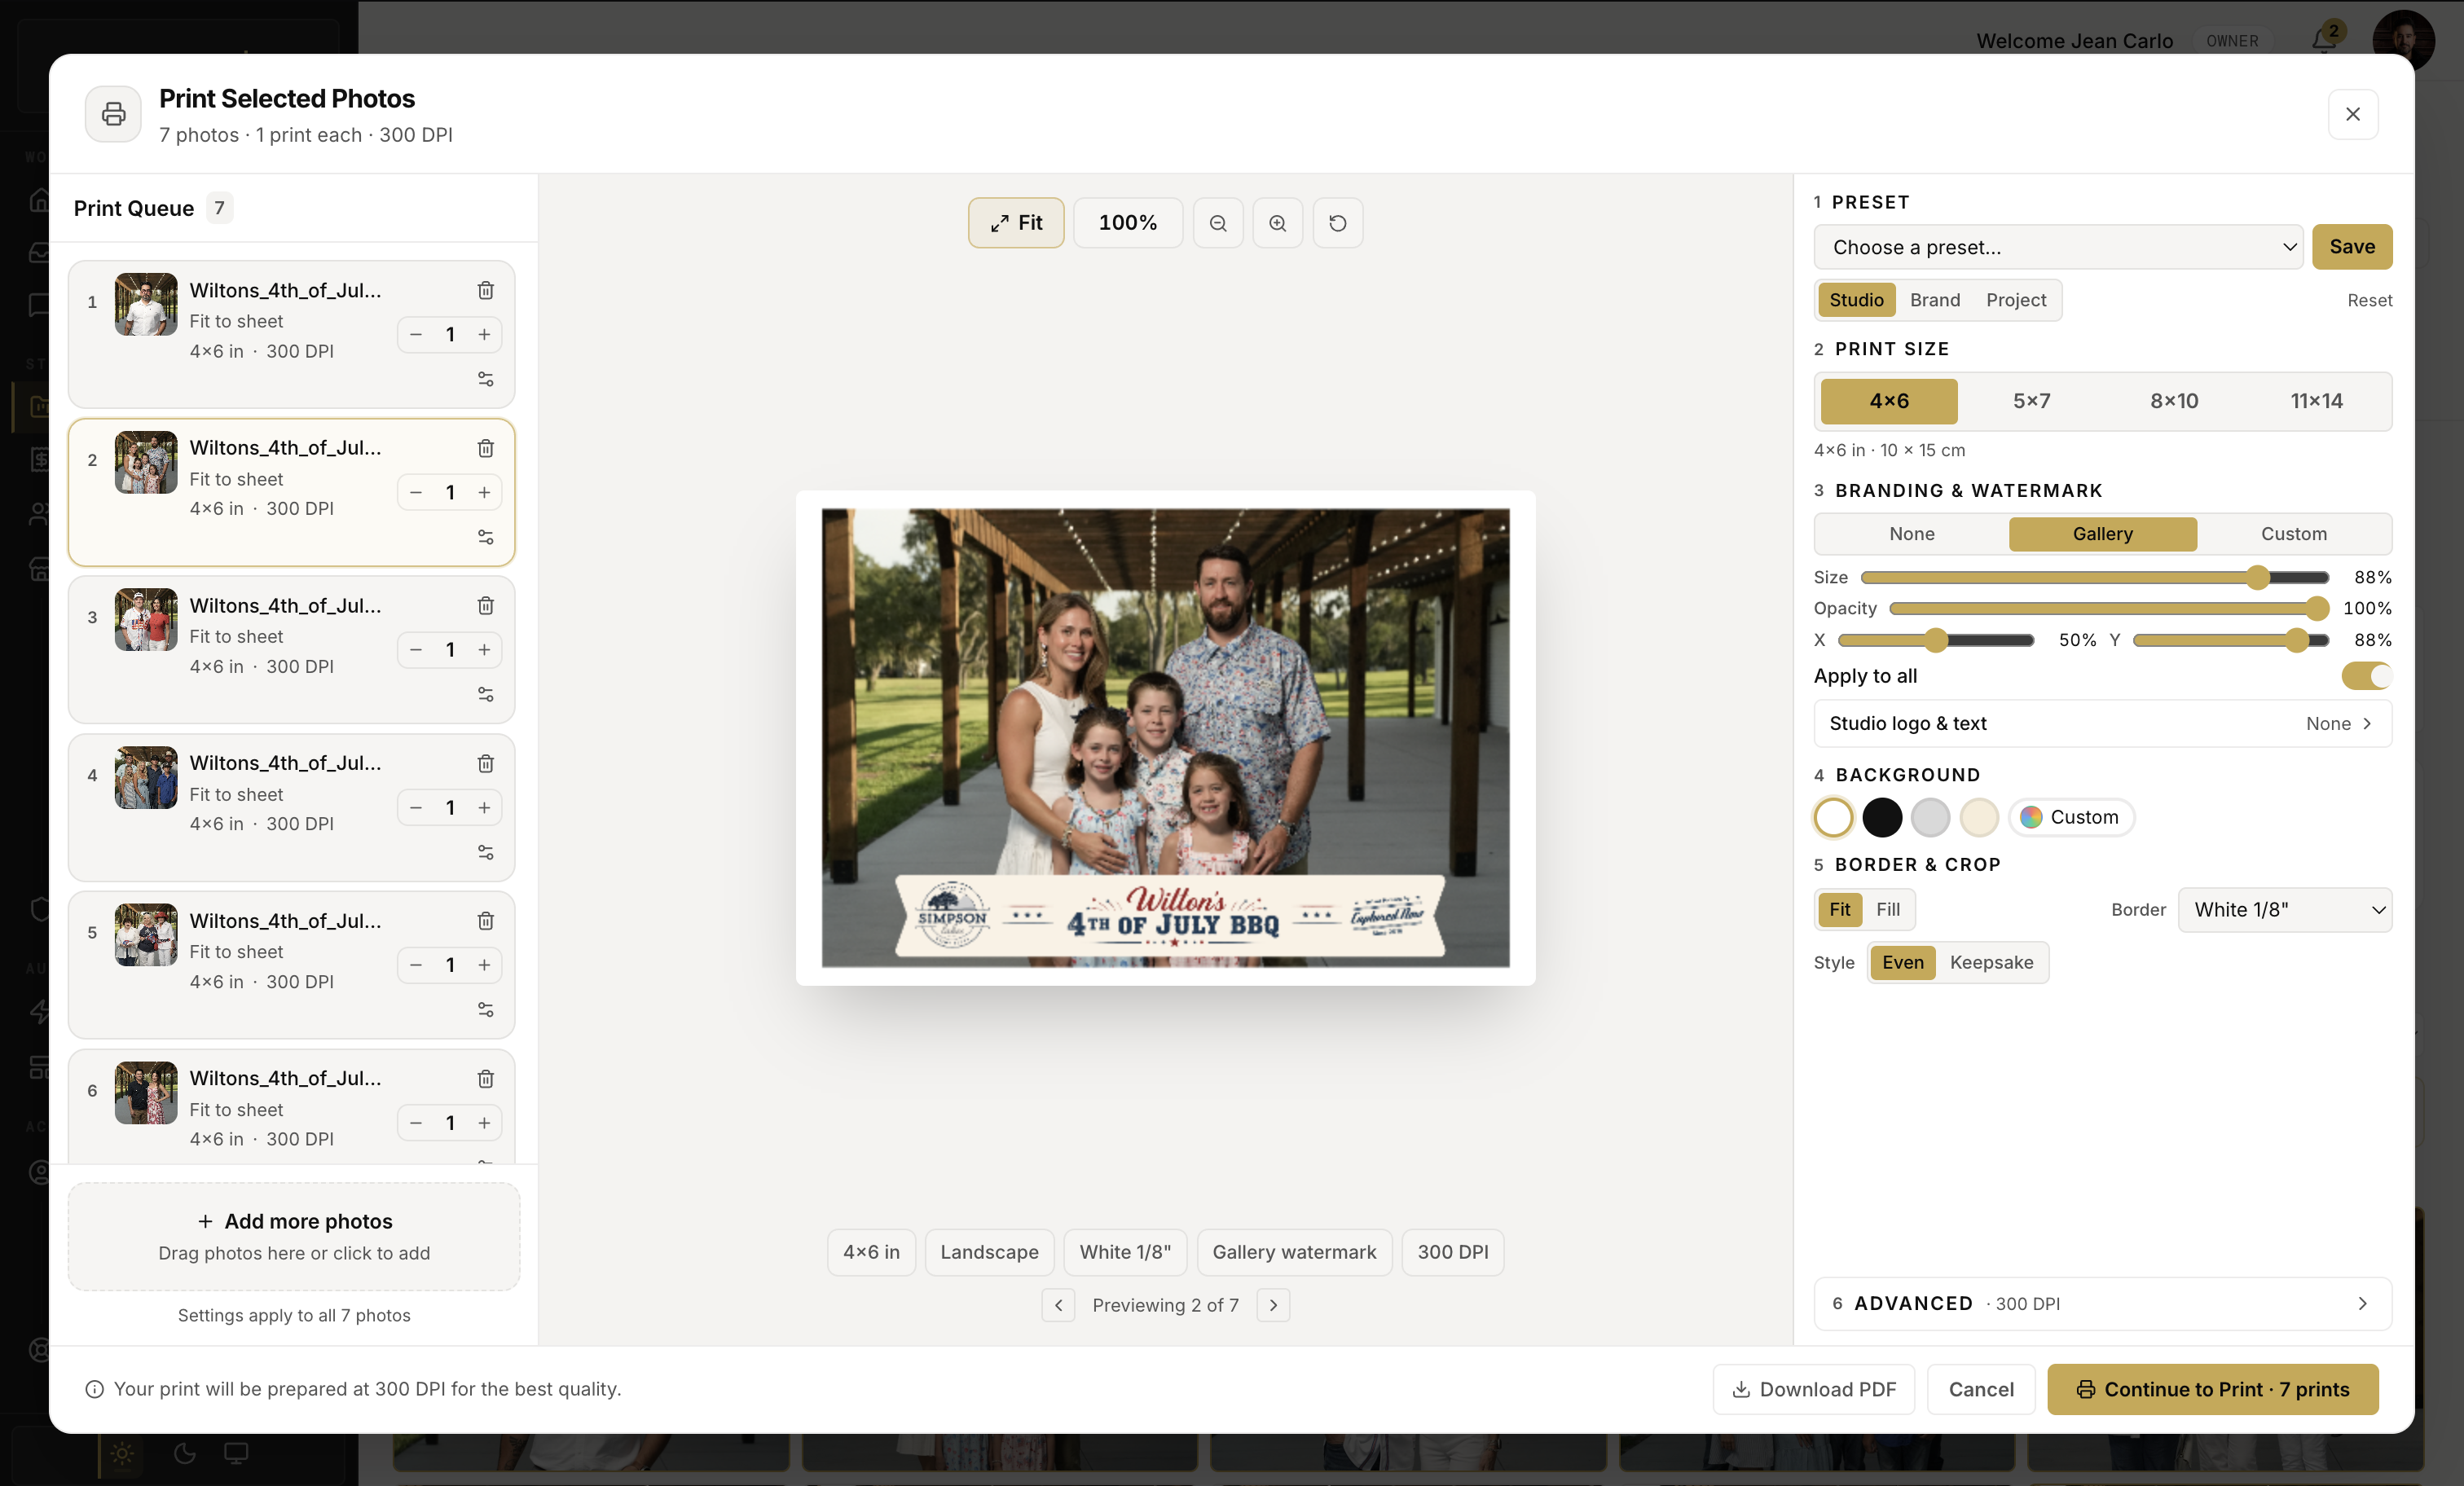Image resolution: width=2464 pixels, height=1486 pixels.
Task: Select Even border style
Action: pyautogui.click(x=1903, y=962)
